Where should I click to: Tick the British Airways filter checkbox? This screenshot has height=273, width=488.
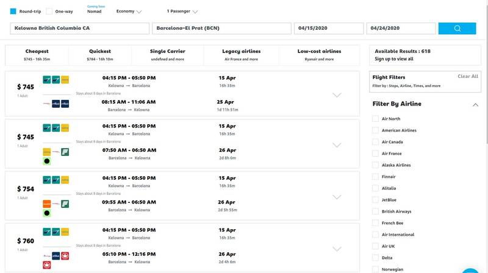(x=376, y=211)
